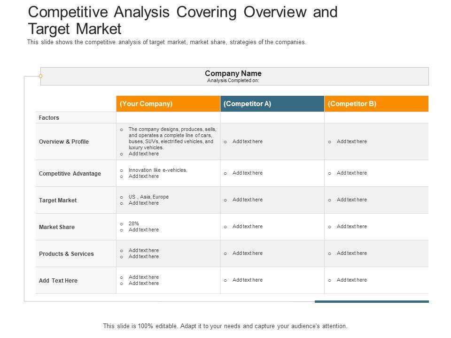Click Competitor A's Overview & Profile cell
Image resolution: width=451 pixels, height=338 pixels.
[272, 142]
